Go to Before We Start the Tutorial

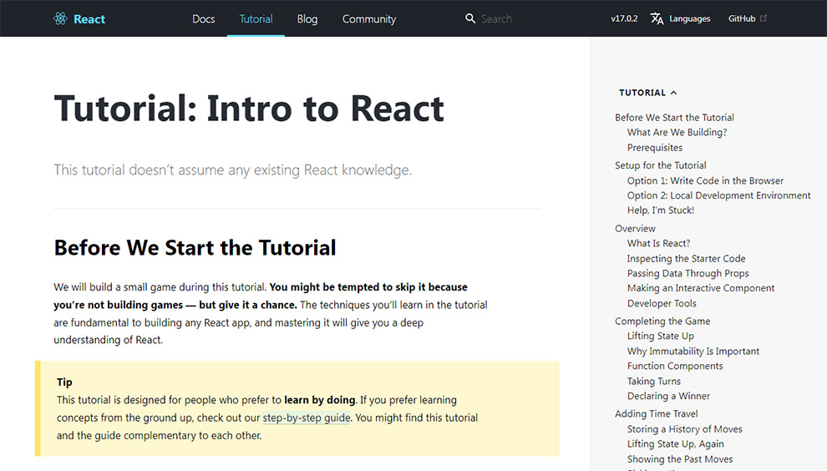coord(674,118)
